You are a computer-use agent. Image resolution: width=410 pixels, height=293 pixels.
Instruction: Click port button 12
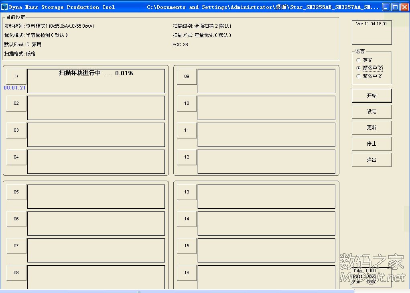pos(187,157)
